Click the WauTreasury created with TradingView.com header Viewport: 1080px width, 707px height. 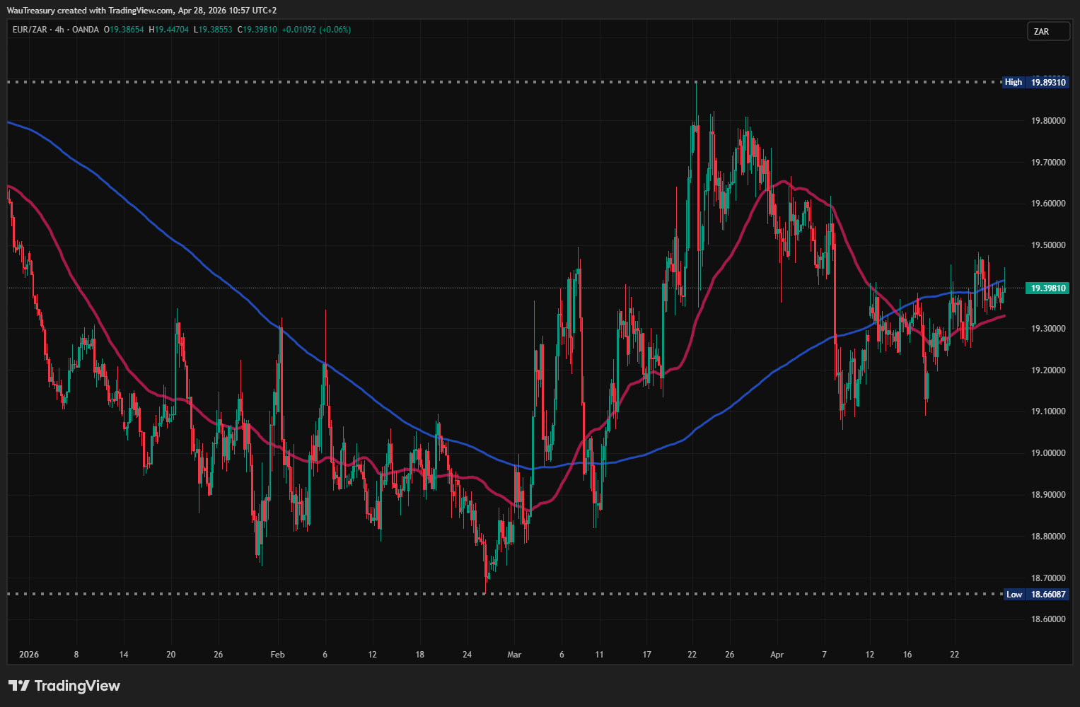(x=142, y=11)
